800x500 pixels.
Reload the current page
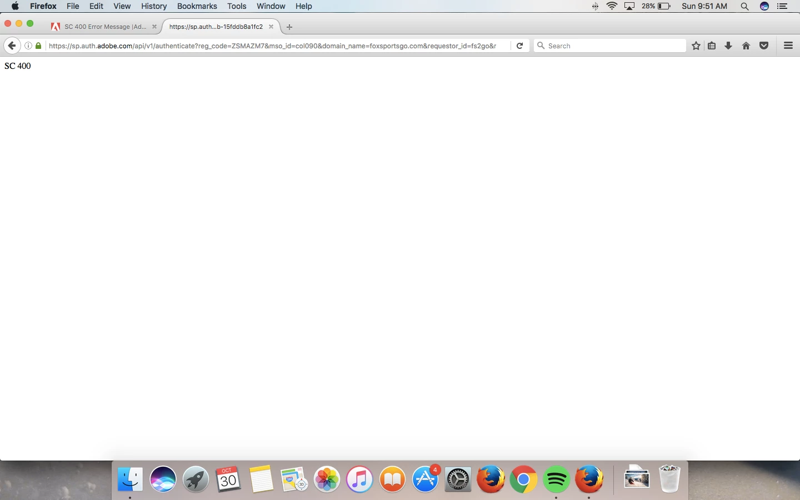coord(519,46)
